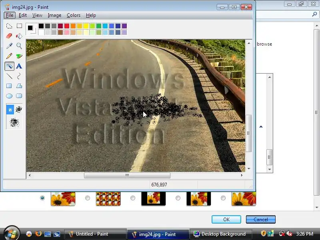Click the Switch between windows quick launch icon
The image size is (320, 240).
coord(57,234)
